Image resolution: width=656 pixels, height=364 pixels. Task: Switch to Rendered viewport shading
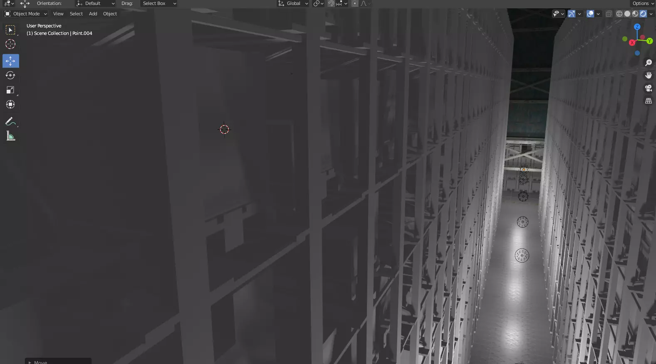[x=643, y=14]
